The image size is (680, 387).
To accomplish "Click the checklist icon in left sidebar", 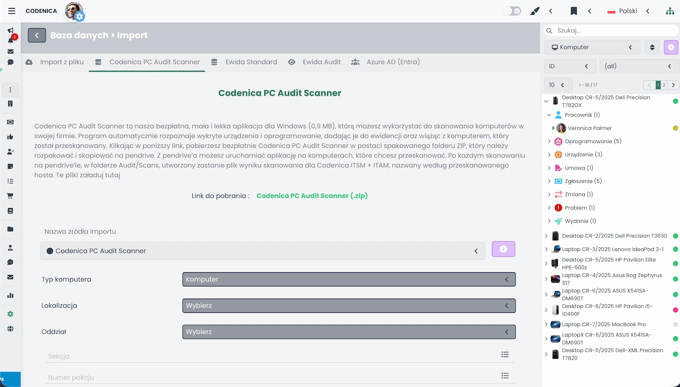I will tap(10, 181).
